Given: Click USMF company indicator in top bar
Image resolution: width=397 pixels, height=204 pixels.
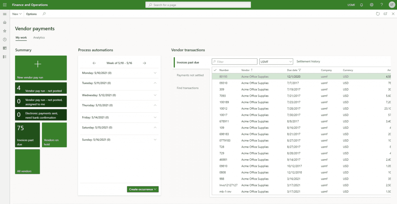Looking at the screenshot, I should click(x=351, y=5).
